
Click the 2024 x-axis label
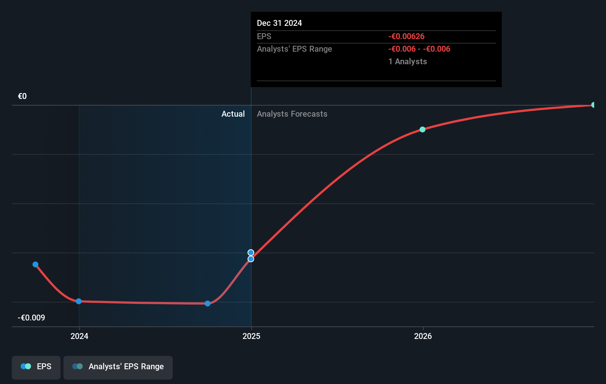tap(79, 336)
